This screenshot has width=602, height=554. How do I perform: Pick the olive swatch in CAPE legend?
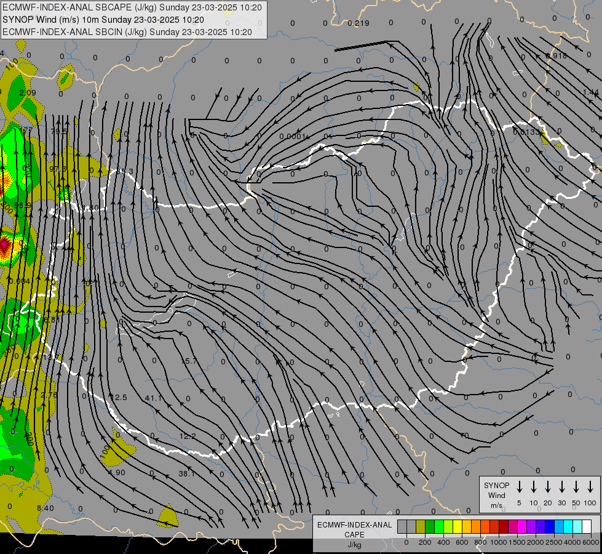[x=421, y=526]
